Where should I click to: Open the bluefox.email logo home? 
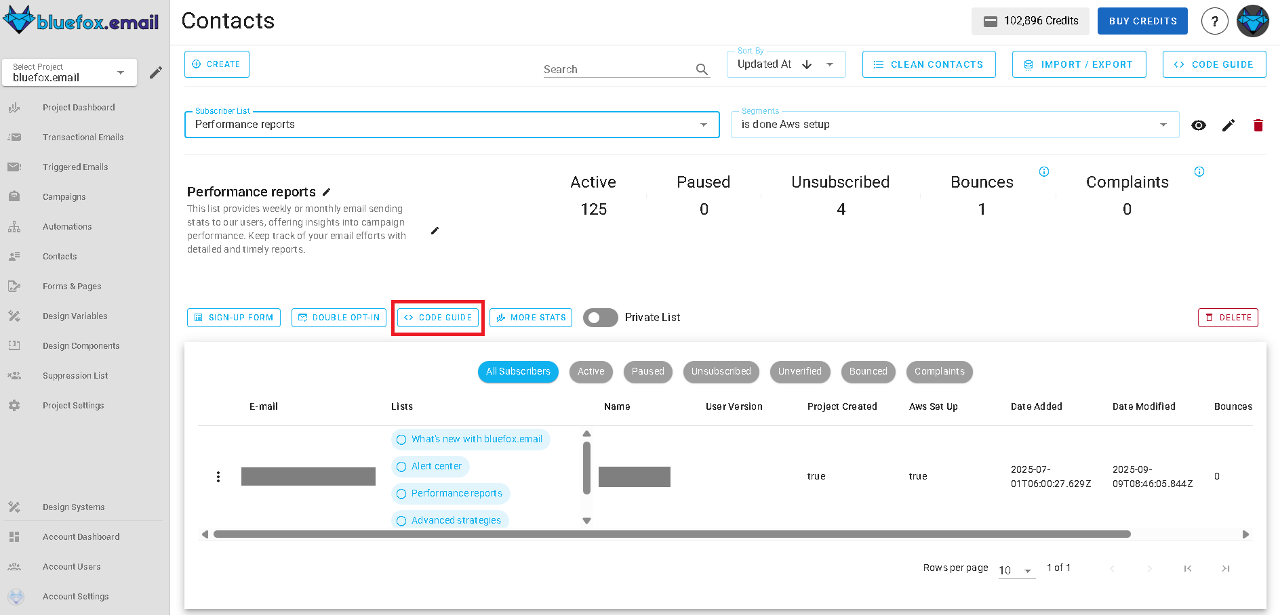tap(81, 21)
